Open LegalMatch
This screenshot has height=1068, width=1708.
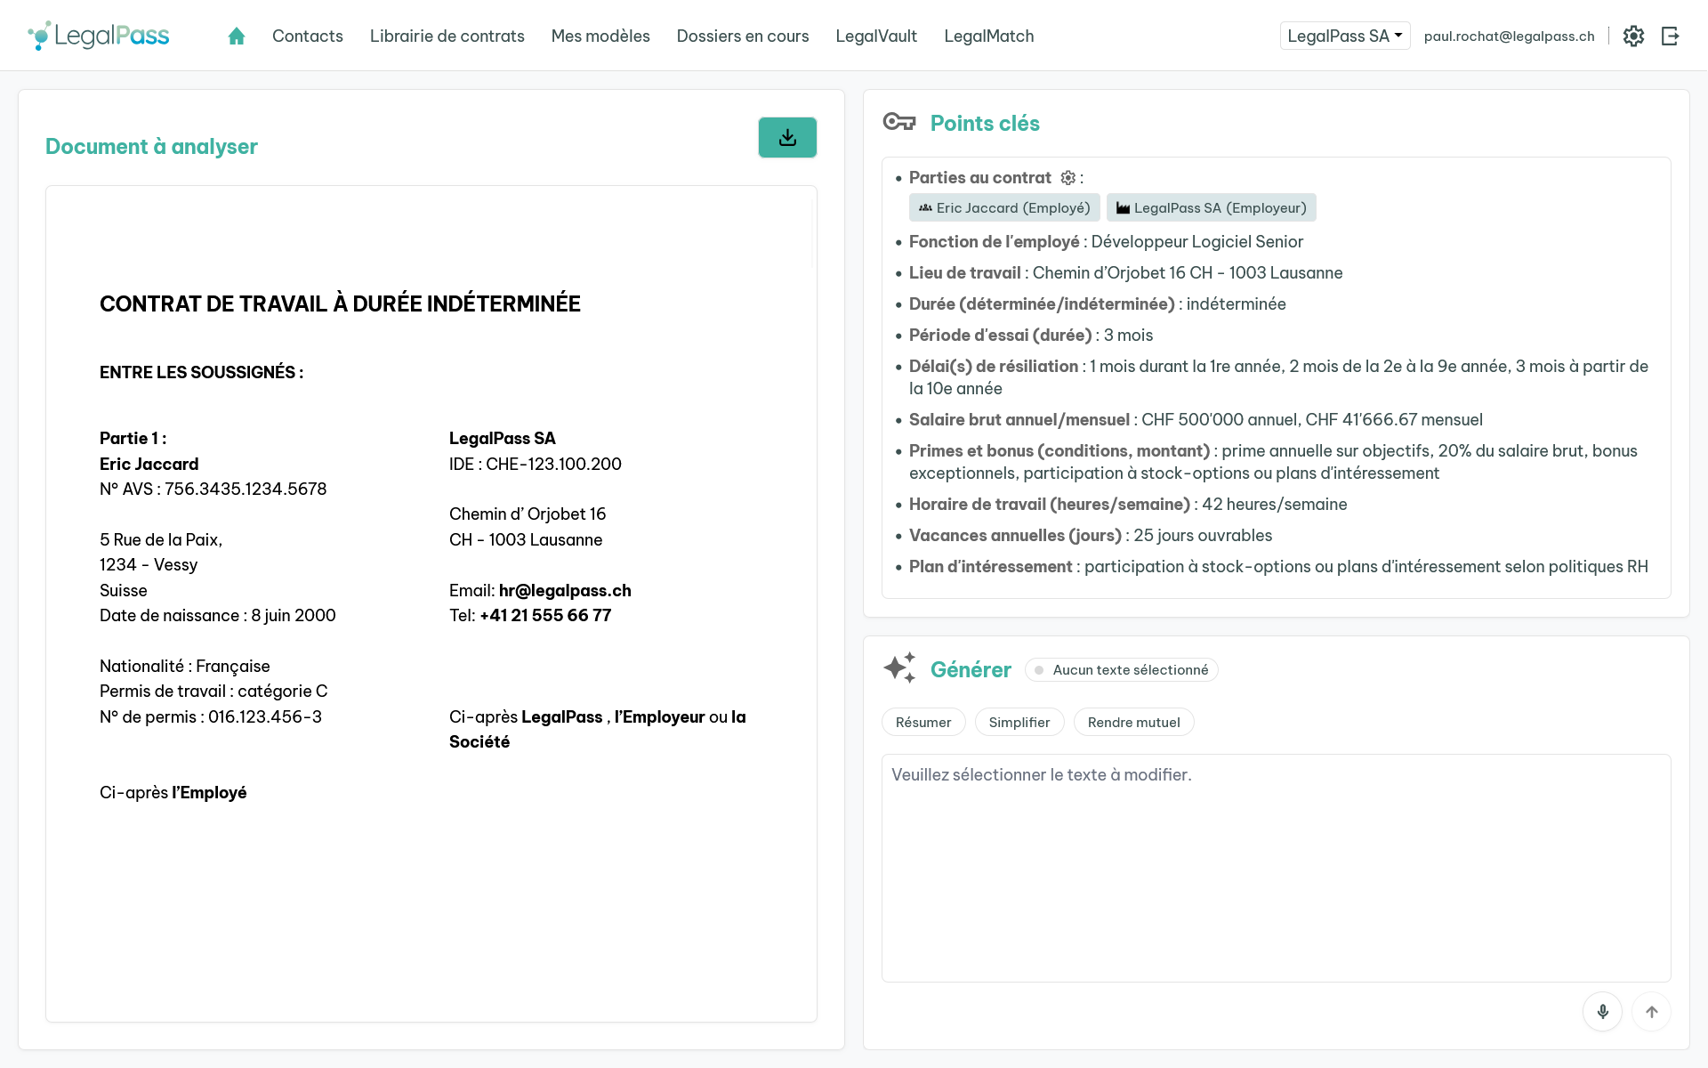(x=989, y=36)
